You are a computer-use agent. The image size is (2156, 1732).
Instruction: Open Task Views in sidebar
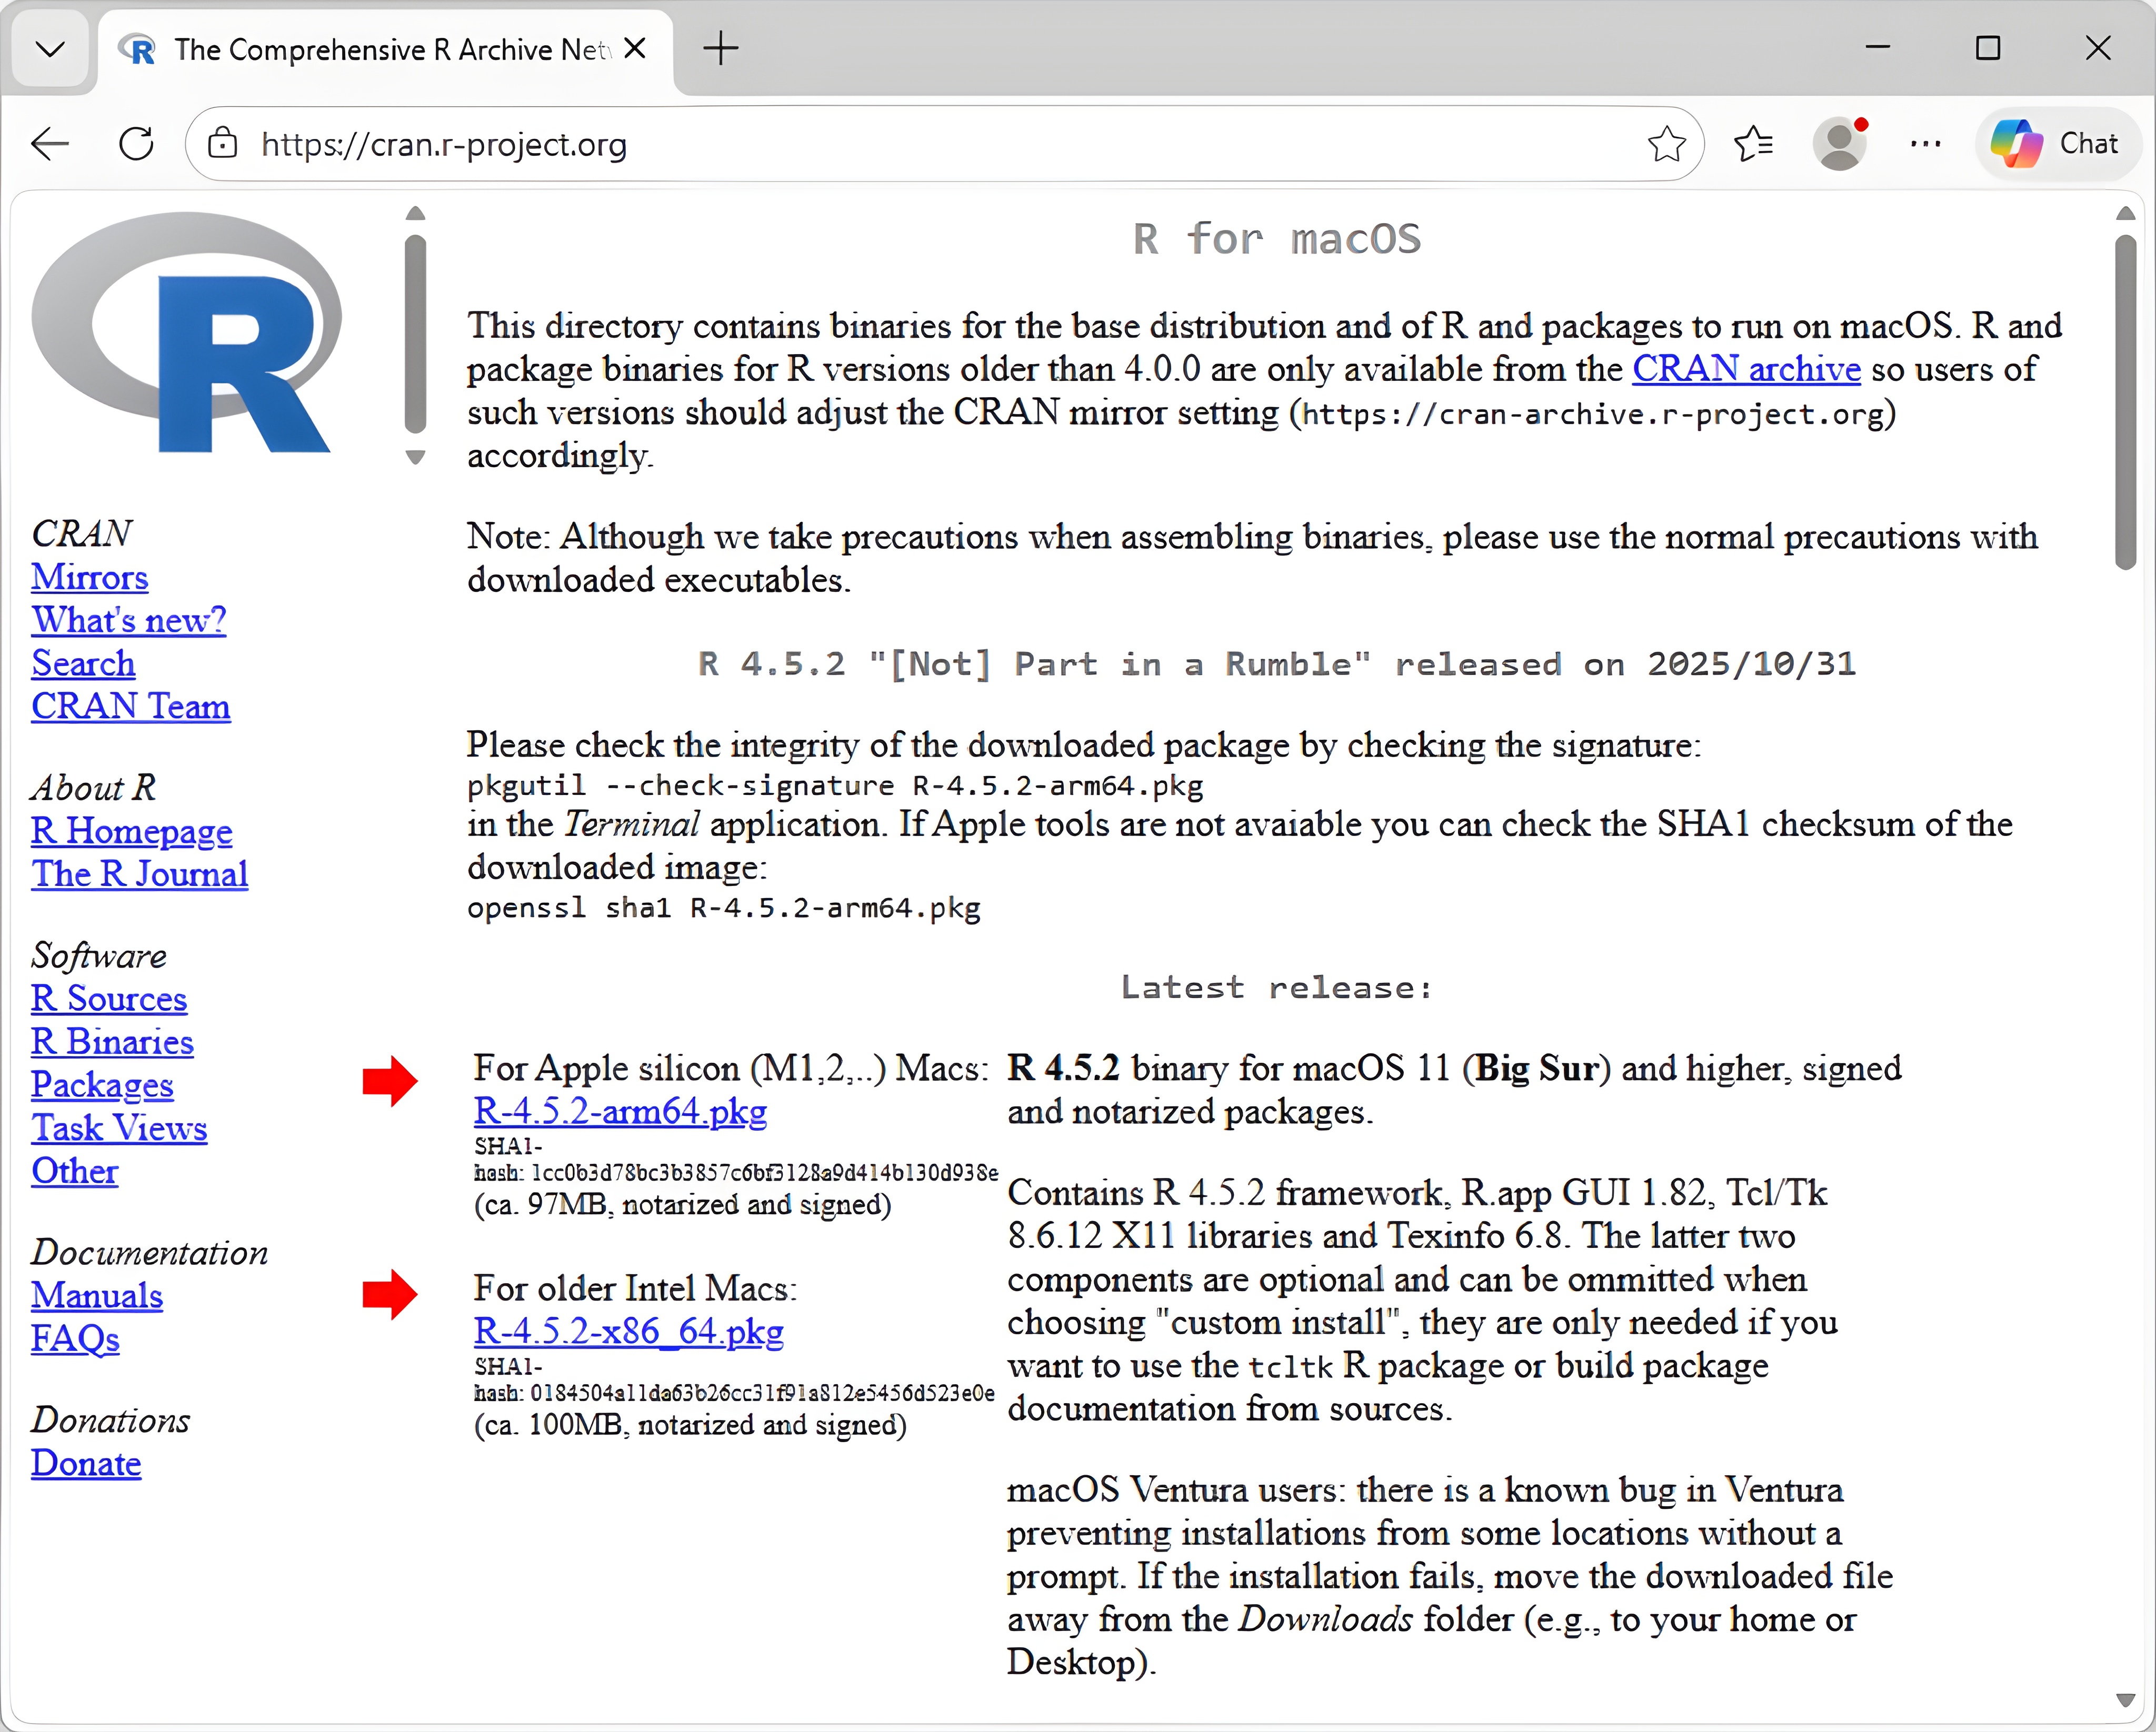pyautogui.click(x=119, y=1127)
